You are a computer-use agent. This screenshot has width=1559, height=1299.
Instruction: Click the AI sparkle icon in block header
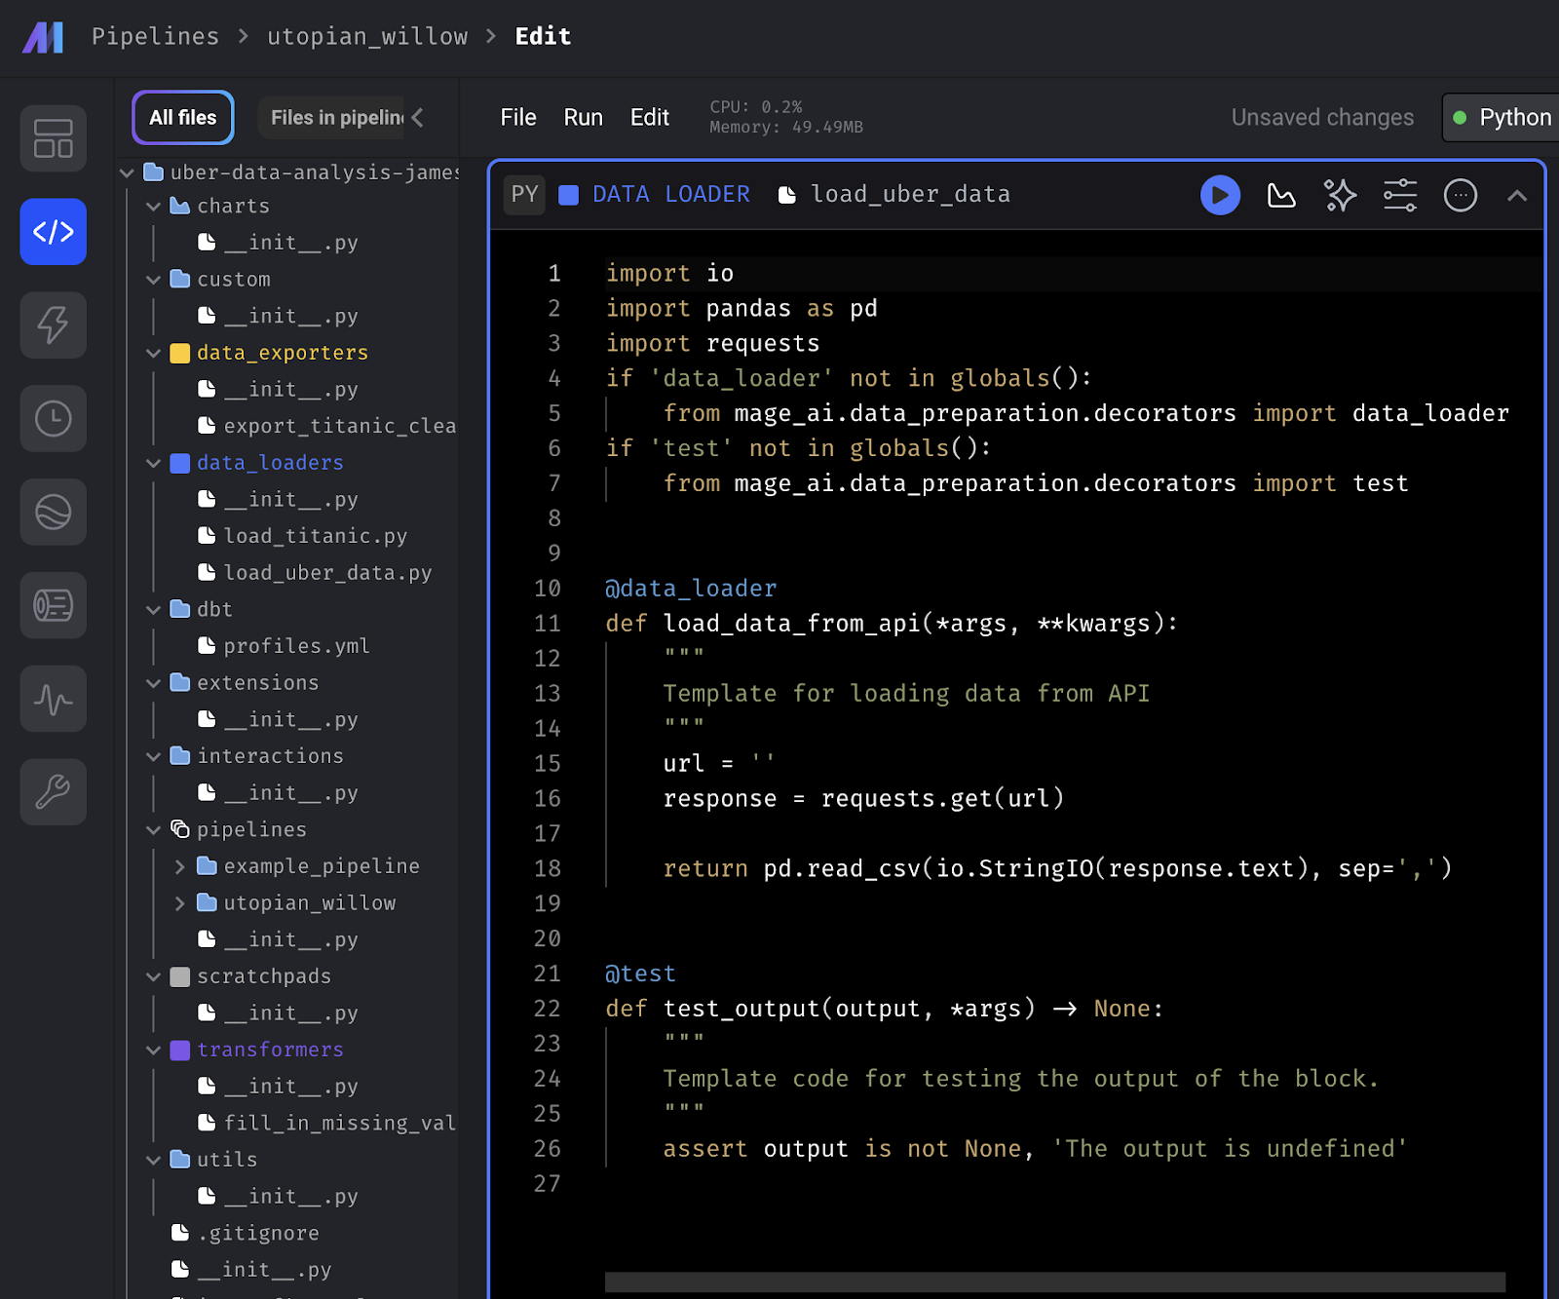(x=1341, y=195)
